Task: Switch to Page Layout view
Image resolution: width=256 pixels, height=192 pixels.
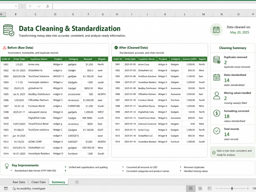Action: [x=200, y=188]
